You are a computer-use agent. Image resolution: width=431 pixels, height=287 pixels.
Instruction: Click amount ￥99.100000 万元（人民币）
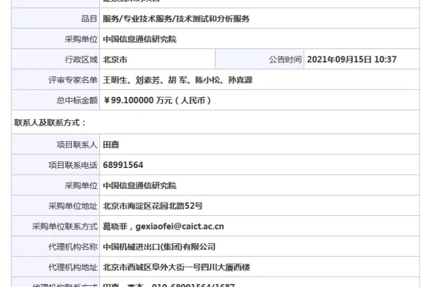pos(157,100)
